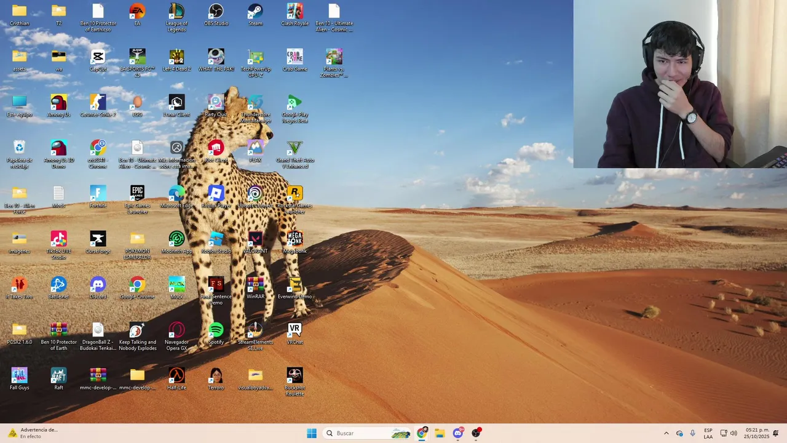This screenshot has width=787, height=443.
Task: Select the Rockstar Games Launcher icon
Action: pos(295,199)
